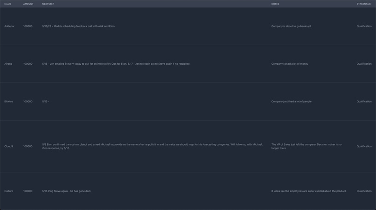Select the Bitwise name cell

9,102
